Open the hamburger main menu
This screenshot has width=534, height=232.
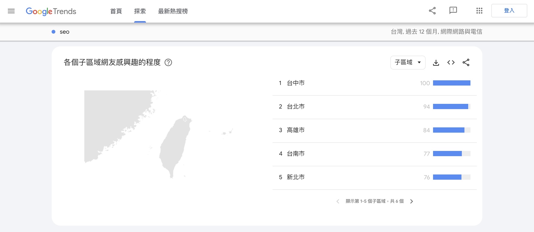pyautogui.click(x=11, y=11)
